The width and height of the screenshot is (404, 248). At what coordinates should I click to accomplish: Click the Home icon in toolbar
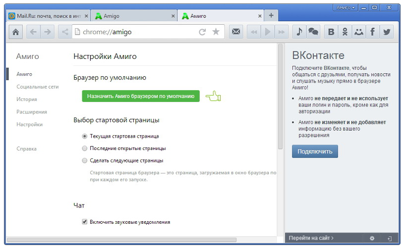pyautogui.click(x=16, y=32)
